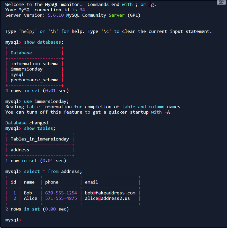Click the email alice@address2.us
The width and height of the screenshot is (227, 228).
(x=107, y=198)
